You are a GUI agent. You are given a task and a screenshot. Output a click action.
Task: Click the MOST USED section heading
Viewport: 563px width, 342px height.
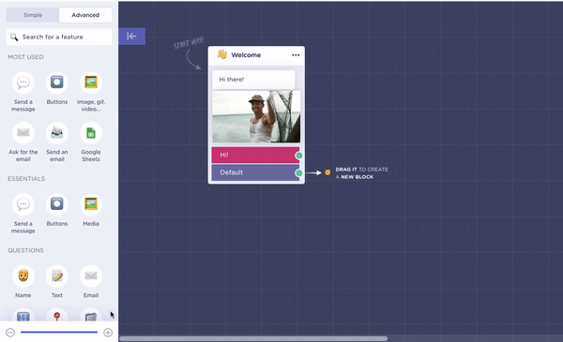pyautogui.click(x=25, y=57)
